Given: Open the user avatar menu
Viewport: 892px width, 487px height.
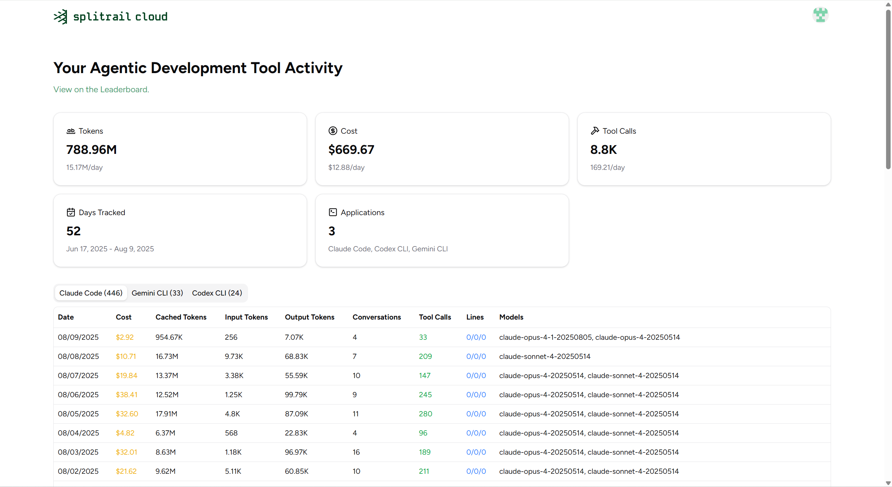Looking at the screenshot, I should (x=820, y=15).
